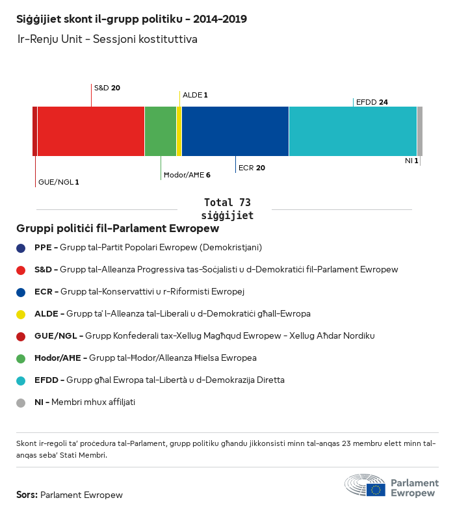The width and height of the screenshot is (455, 511).
Task: Click the European Parliament logo
Action: tap(391, 487)
